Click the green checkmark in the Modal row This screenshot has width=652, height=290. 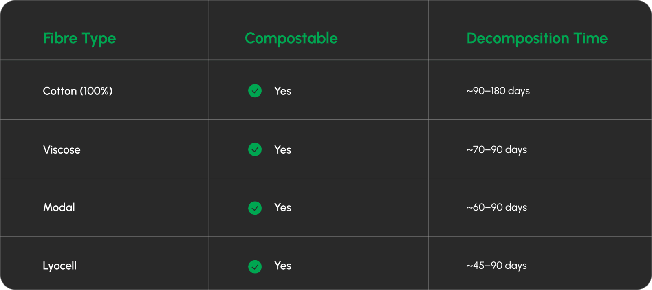click(255, 208)
